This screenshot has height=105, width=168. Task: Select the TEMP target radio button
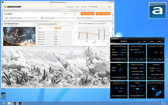point(149,71)
